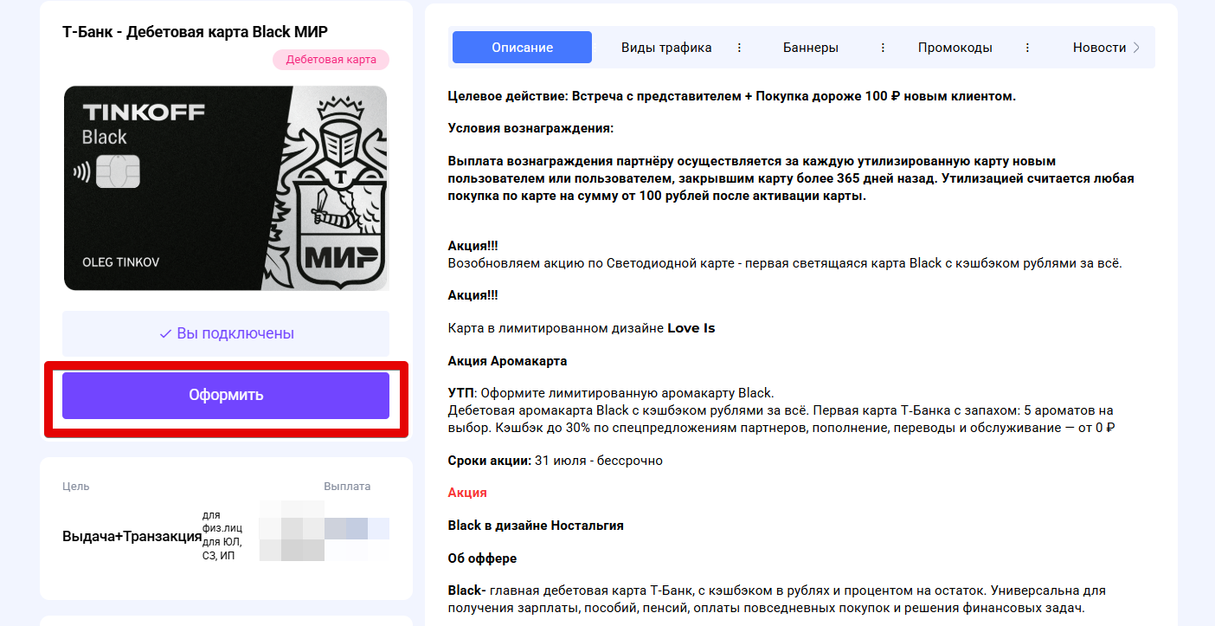Go to the Новости tab

pos(1099,48)
